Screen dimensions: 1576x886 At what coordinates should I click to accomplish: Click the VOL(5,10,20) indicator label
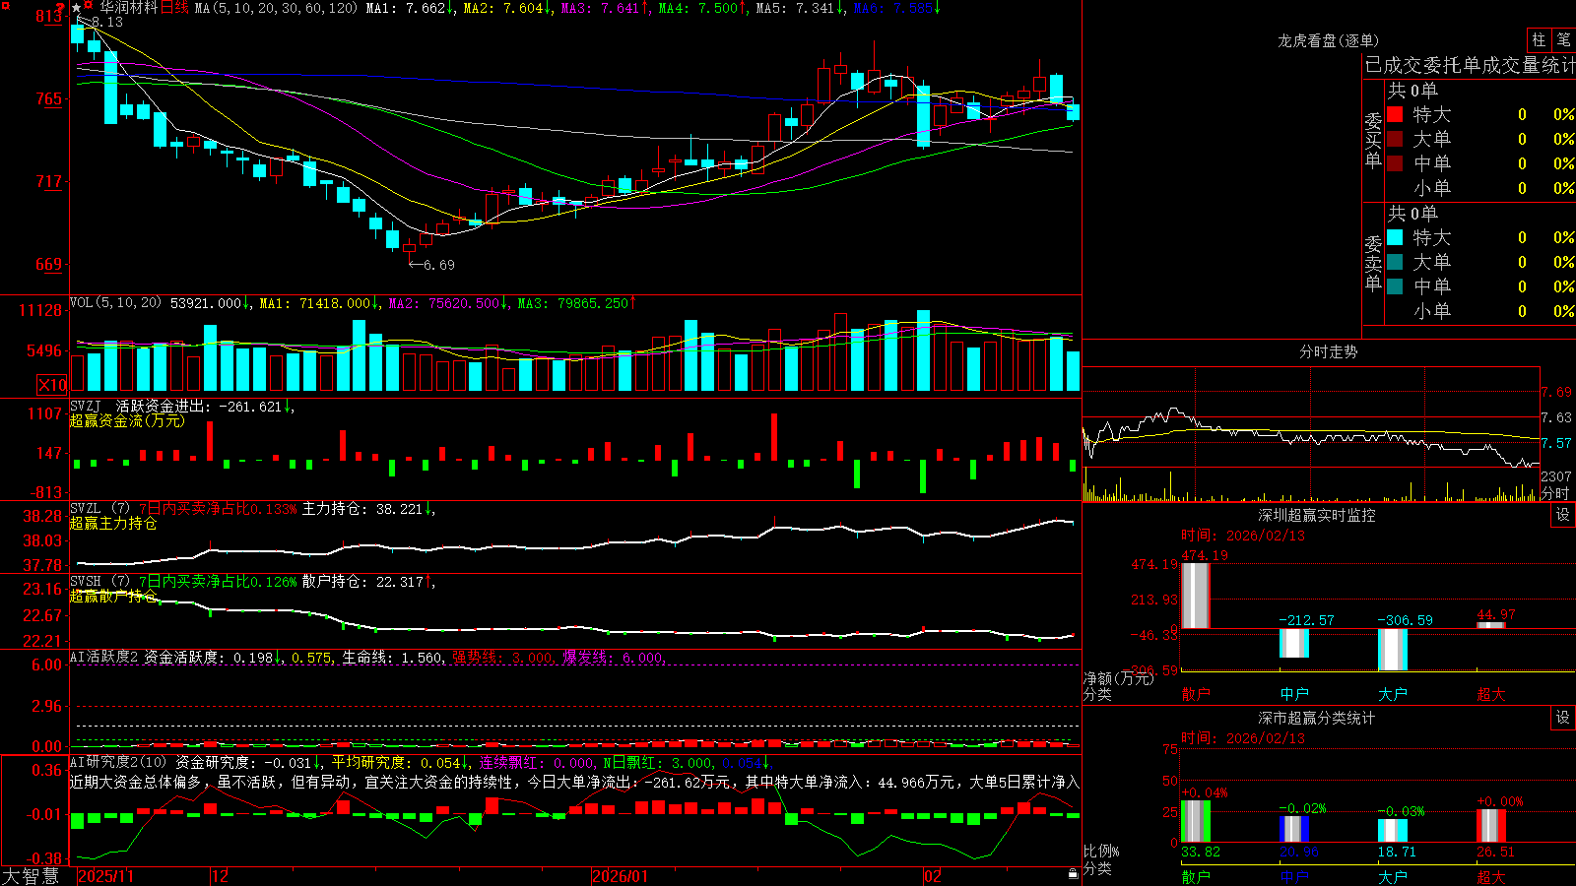[115, 303]
